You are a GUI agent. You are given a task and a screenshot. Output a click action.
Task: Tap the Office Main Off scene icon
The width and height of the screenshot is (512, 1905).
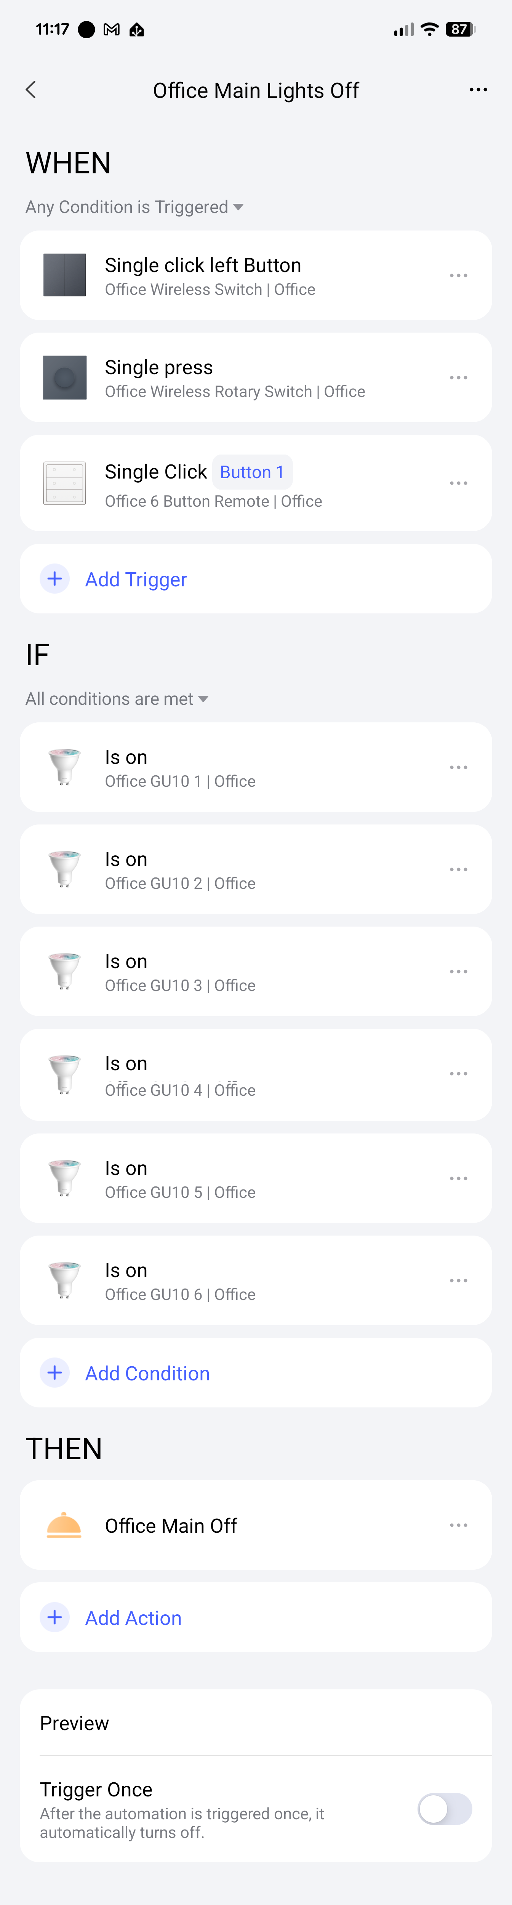tap(64, 1525)
